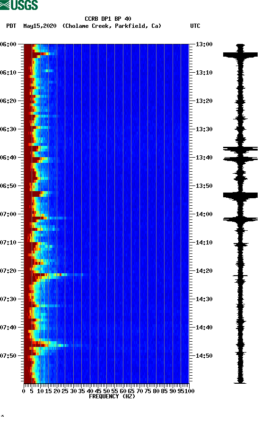Click the 07:10 PDT time label

point(8,243)
